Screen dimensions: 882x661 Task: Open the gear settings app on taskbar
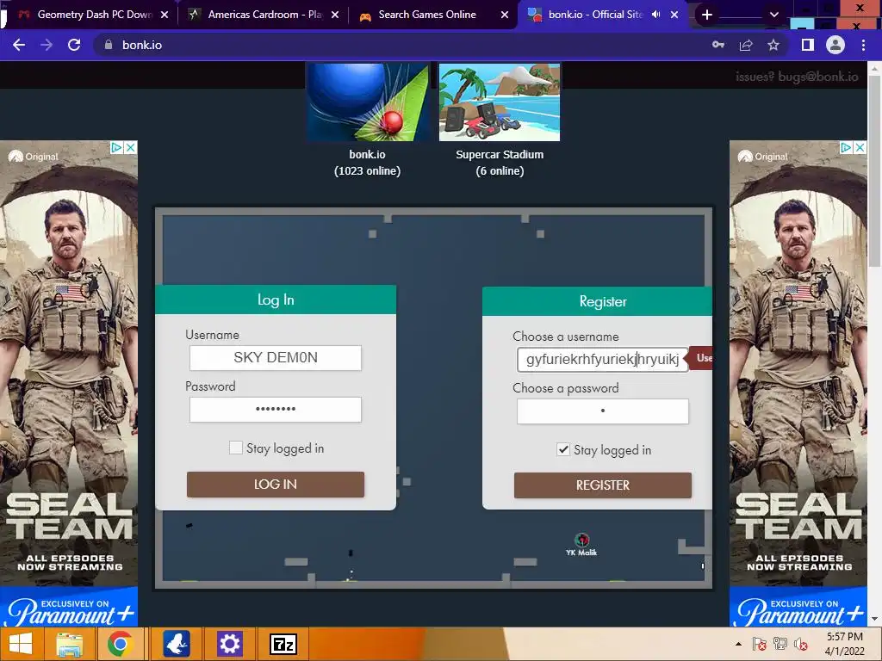229,644
